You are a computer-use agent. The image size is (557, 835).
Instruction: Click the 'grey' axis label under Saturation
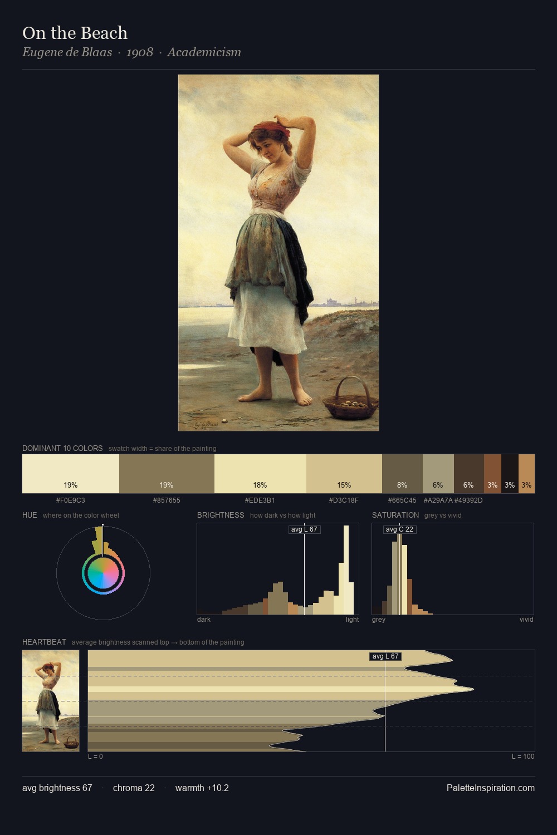pyautogui.click(x=379, y=620)
